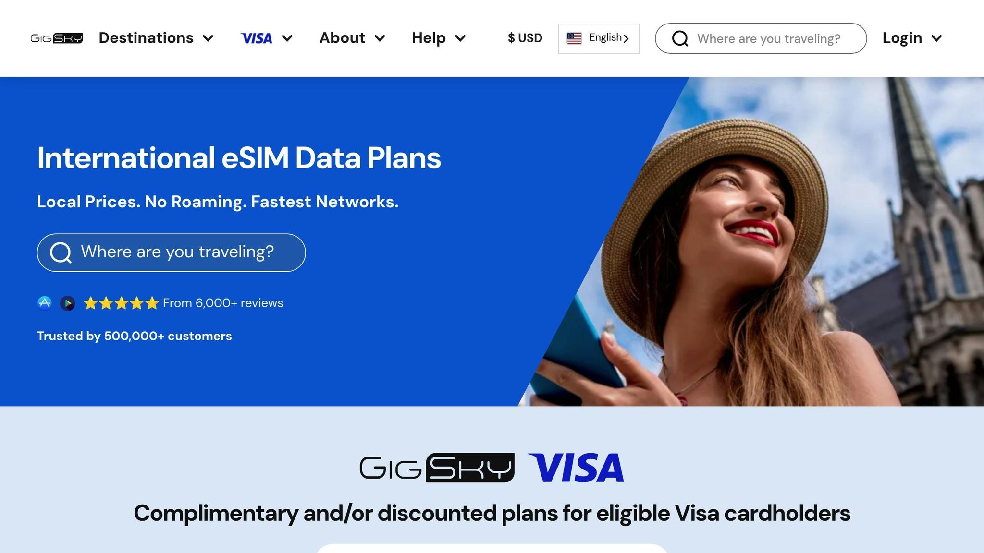Click the hero search magnifier icon

(x=61, y=252)
